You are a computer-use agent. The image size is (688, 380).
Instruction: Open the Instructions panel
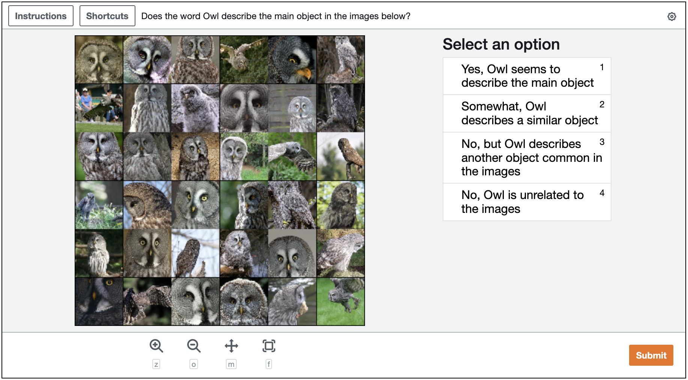click(41, 16)
